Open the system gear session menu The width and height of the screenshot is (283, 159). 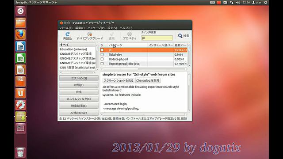click(x=265, y=2)
